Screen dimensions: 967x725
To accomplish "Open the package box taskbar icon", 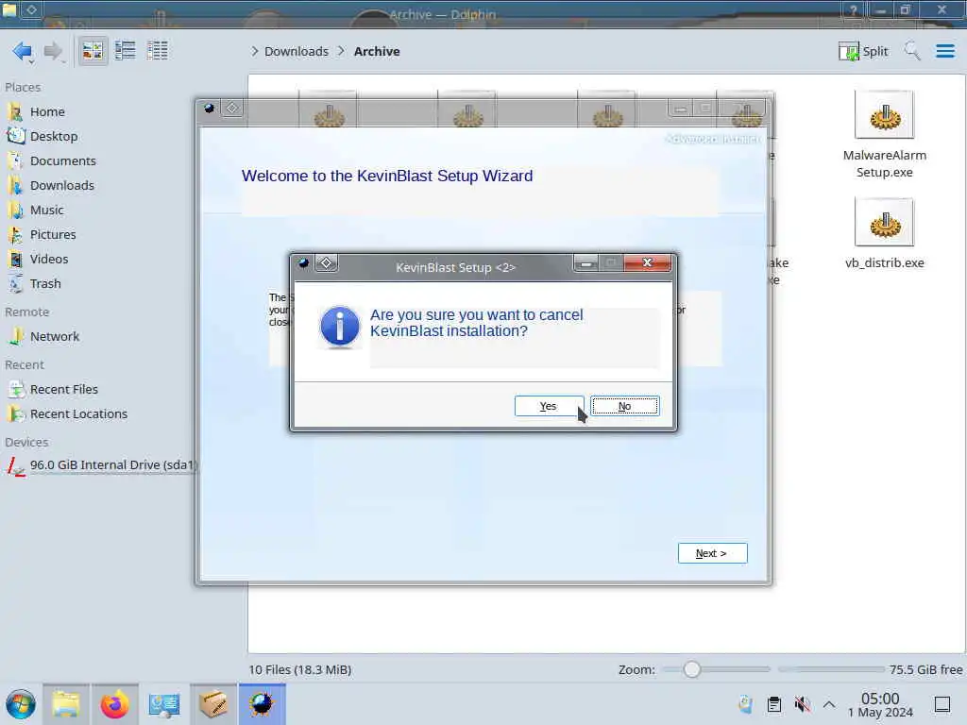I will pos(213,704).
